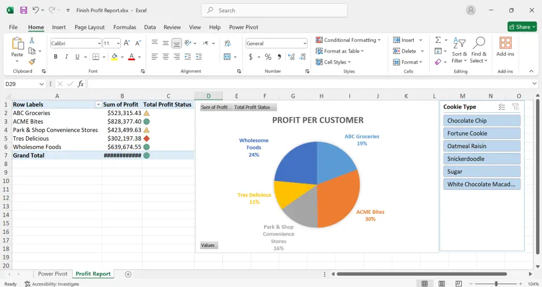Open the File menu tab
This screenshot has width=542, height=287.
click(13, 27)
